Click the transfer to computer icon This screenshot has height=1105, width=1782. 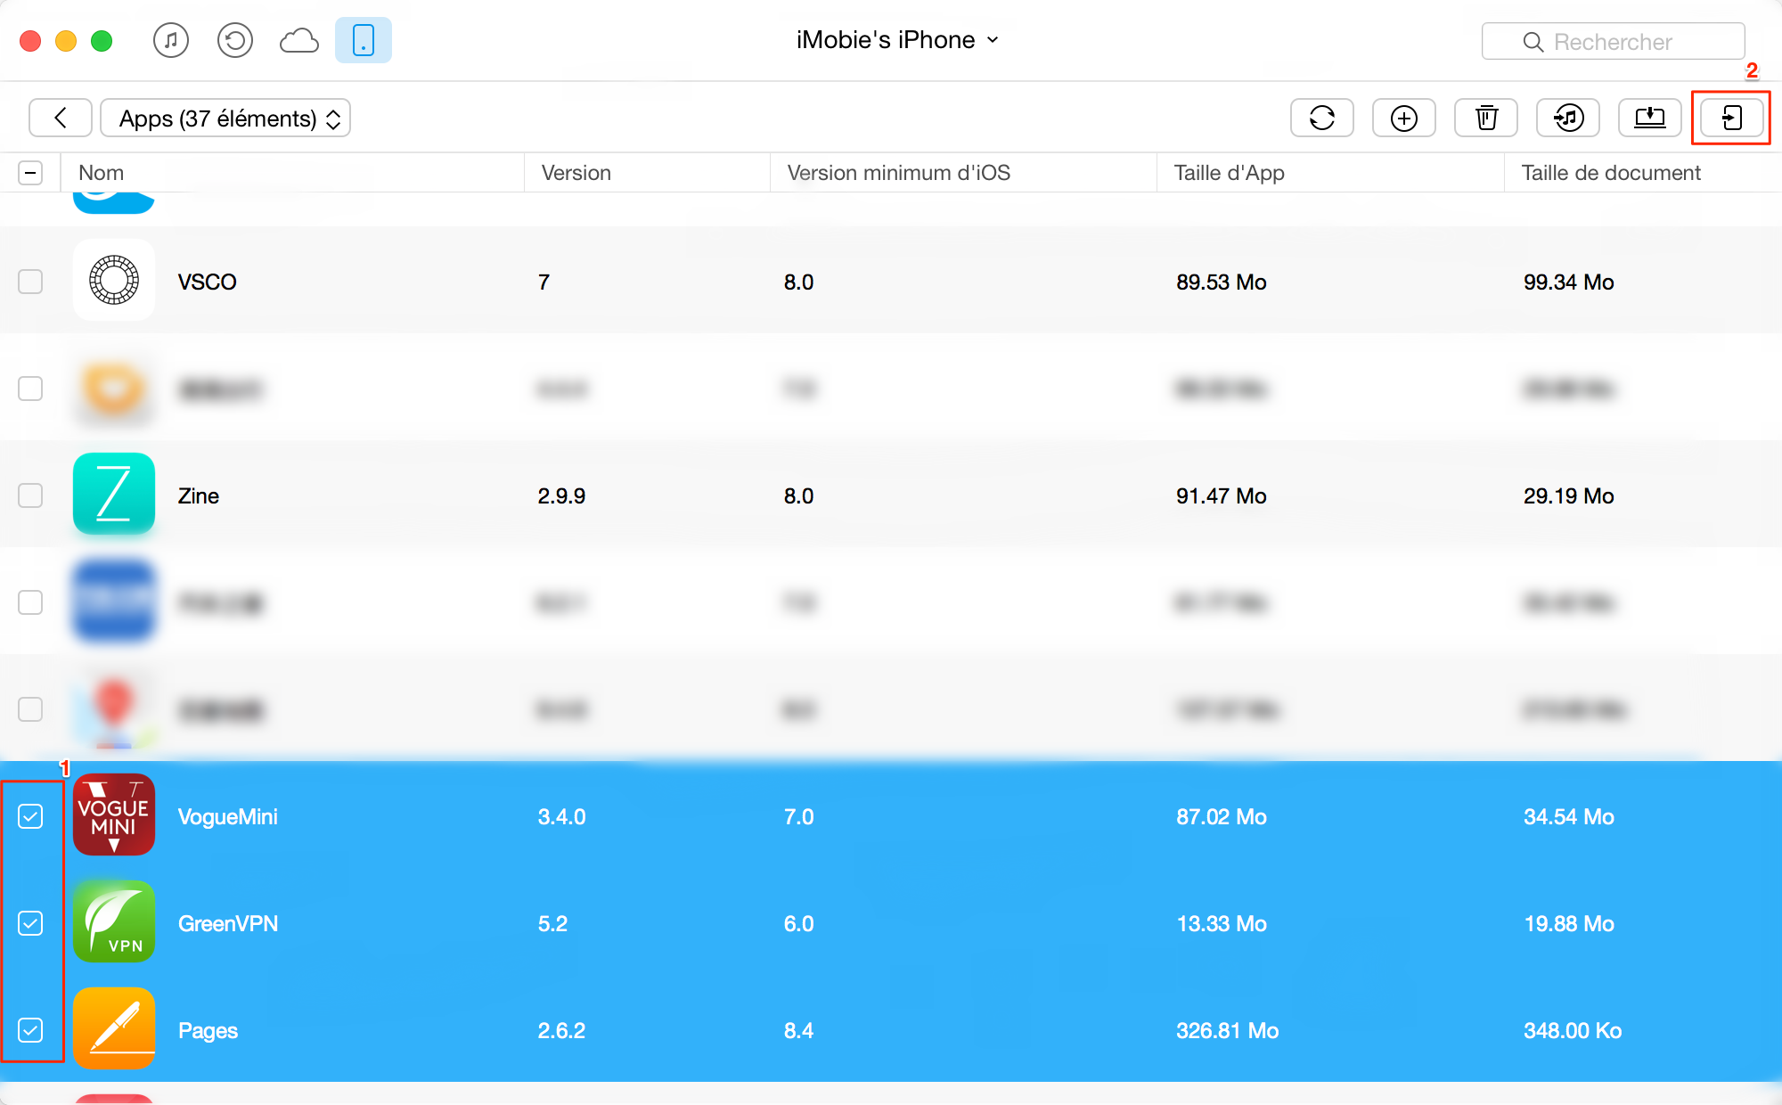(x=1649, y=118)
